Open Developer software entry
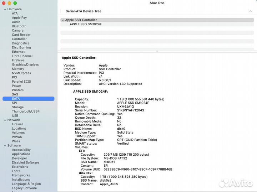Viewport: 257px width, 192px height. (x=19, y=158)
